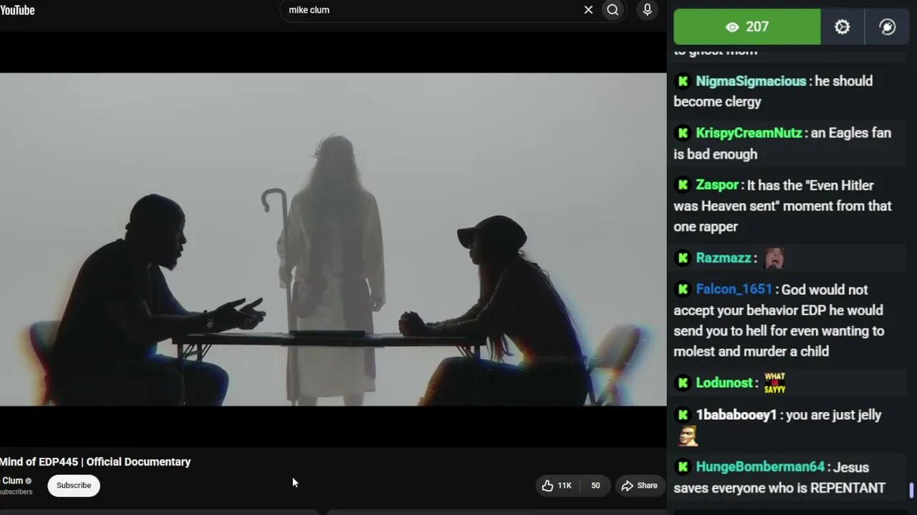
Task: Click the Kick badge beside KrispyCreamNutz
Action: click(683, 133)
